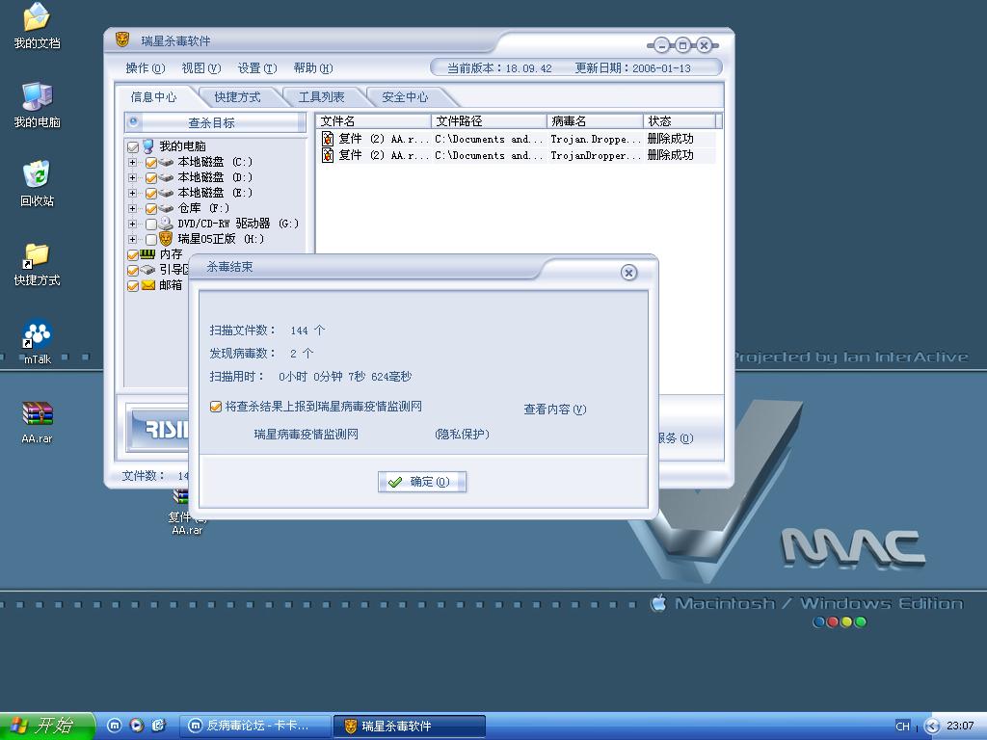Expand 本地磁盘 (D:) tree node
Image resolution: width=987 pixels, height=740 pixels.
pos(132,177)
